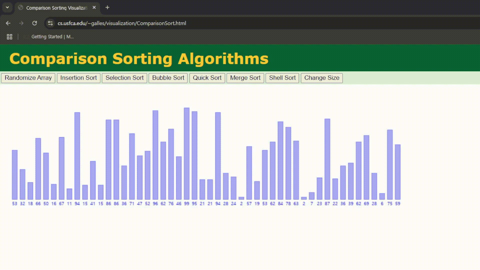The width and height of the screenshot is (480, 270).
Task: Launch Bubble Sort
Action: click(x=168, y=78)
